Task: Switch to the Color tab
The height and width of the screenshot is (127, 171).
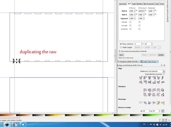Action: coord(157,4)
